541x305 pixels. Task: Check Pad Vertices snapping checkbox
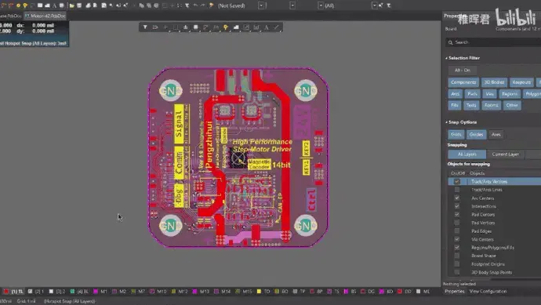[x=457, y=223]
